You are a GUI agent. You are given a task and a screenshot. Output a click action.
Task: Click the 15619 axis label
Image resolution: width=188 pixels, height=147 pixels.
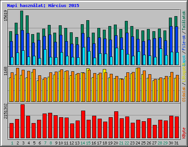[6, 15]
